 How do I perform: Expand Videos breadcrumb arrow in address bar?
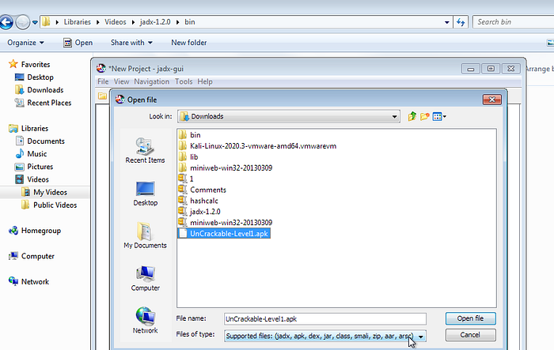[133, 22]
